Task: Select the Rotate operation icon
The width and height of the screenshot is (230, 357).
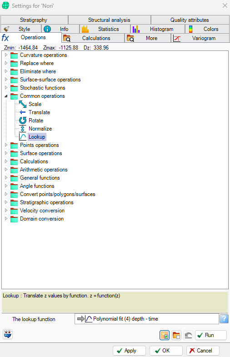Action: click(x=23, y=121)
